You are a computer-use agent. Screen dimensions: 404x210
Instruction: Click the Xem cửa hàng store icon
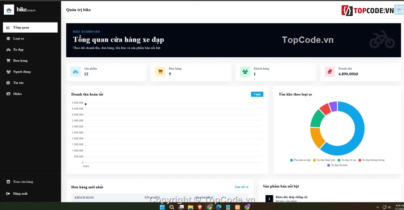click(x=8, y=182)
